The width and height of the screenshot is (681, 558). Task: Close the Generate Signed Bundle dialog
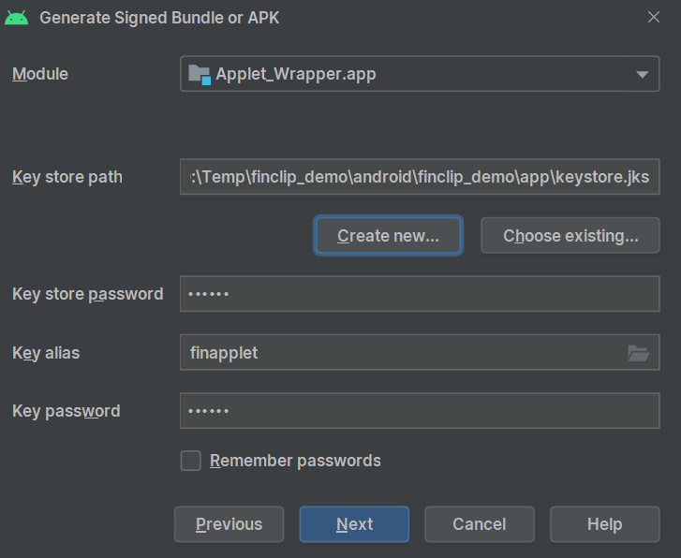coord(654,18)
